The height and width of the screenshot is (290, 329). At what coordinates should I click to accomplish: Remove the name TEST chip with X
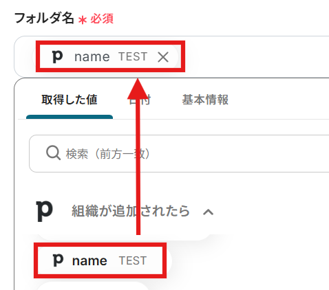pos(163,57)
